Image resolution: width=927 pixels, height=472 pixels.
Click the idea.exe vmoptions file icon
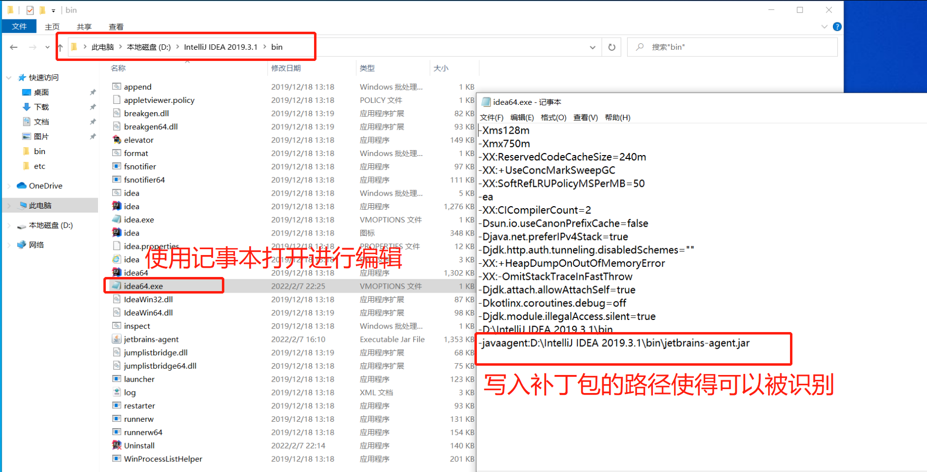point(117,219)
